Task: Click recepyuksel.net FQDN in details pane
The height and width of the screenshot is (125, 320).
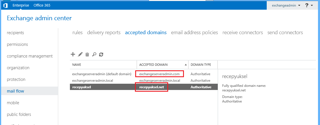Action: click(x=234, y=90)
